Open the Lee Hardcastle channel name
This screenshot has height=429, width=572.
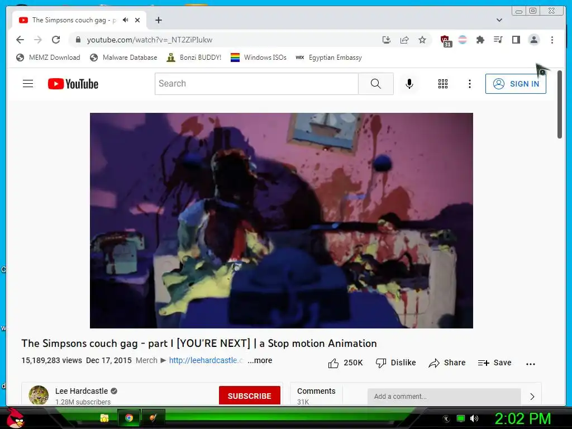pos(82,391)
